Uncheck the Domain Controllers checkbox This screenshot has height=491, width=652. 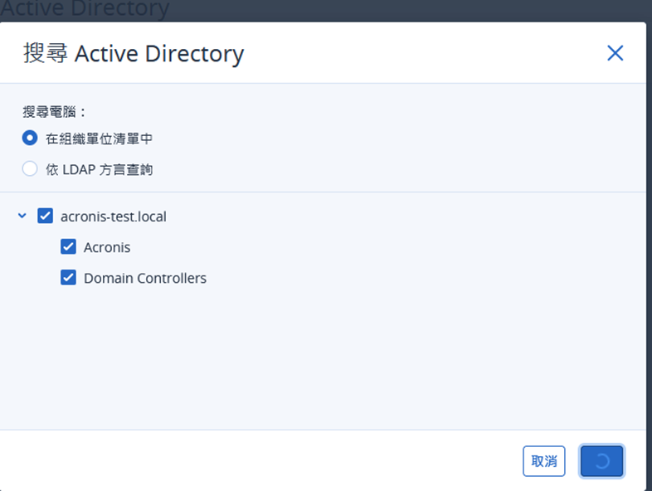click(68, 277)
